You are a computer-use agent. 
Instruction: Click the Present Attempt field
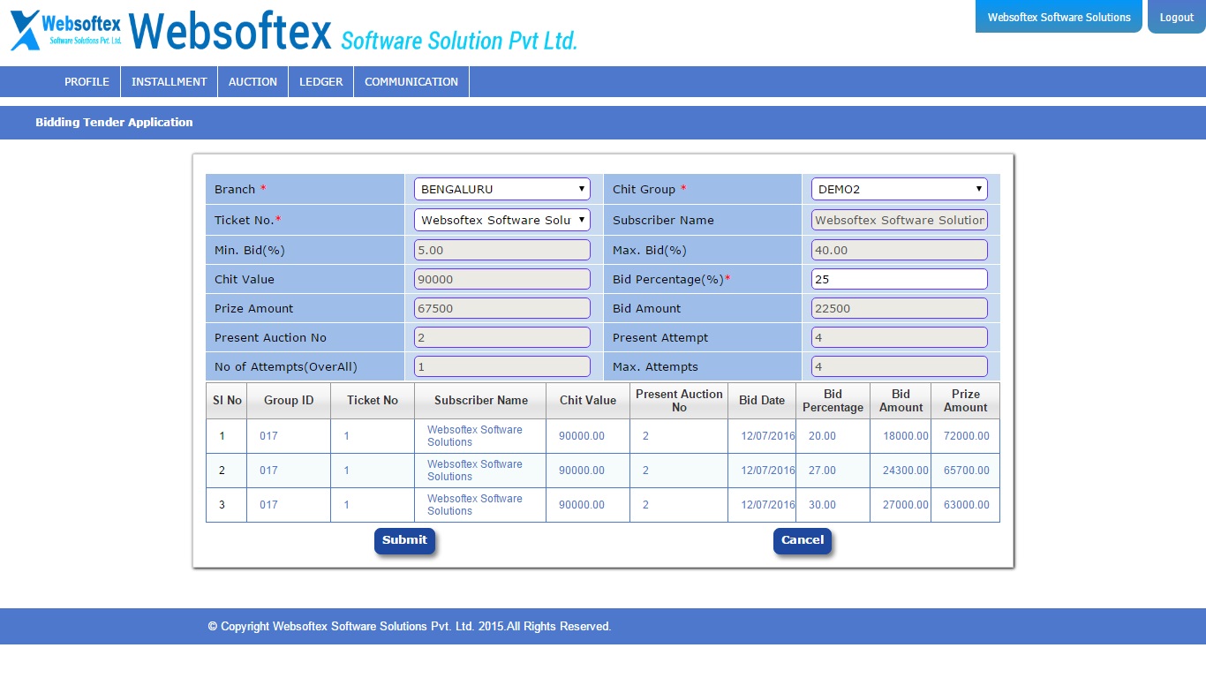click(x=900, y=337)
